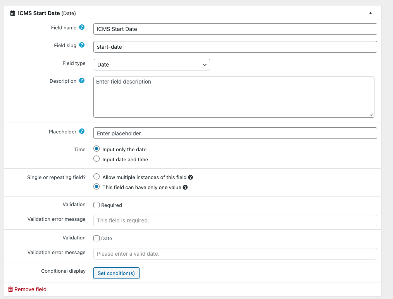This screenshot has width=393, height=299.
Task: Tick the Date validation checkbox
Action: click(97, 238)
